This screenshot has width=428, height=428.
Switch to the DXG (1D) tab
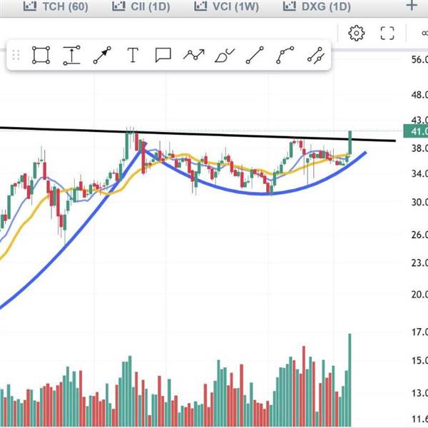[317, 6]
